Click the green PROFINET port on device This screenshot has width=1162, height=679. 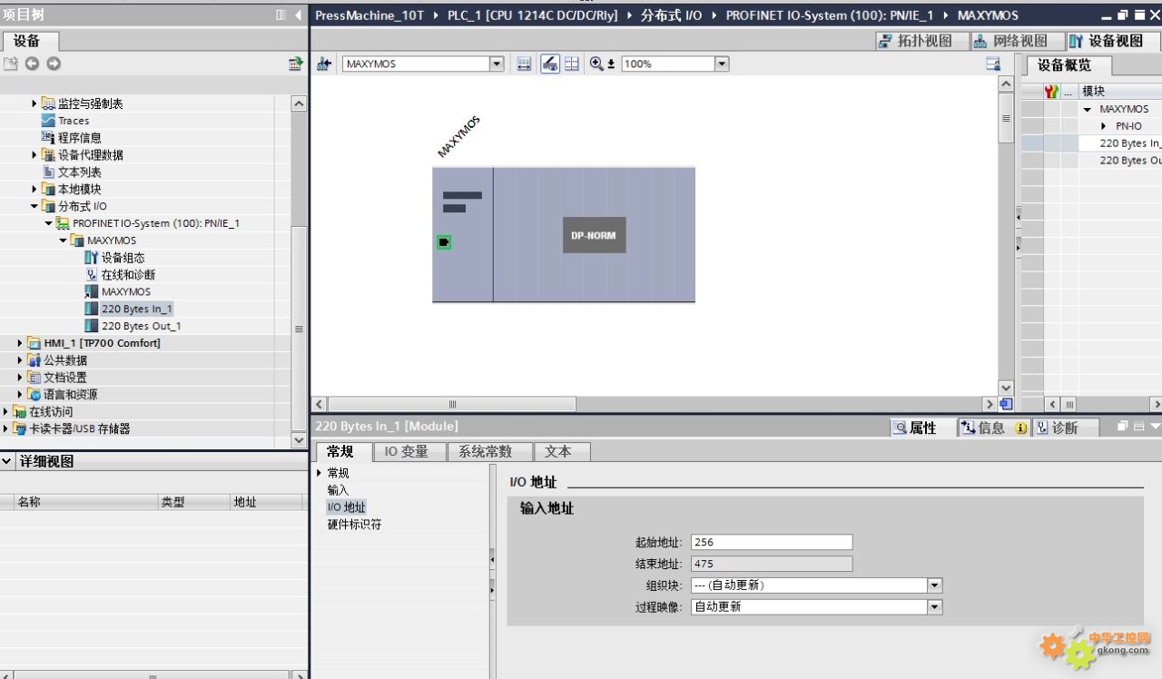(444, 242)
